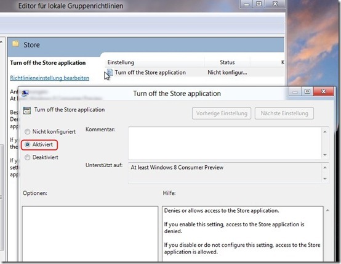Click the policy icon in the Einstellung list
The image size is (341, 264).
click(x=110, y=72)
